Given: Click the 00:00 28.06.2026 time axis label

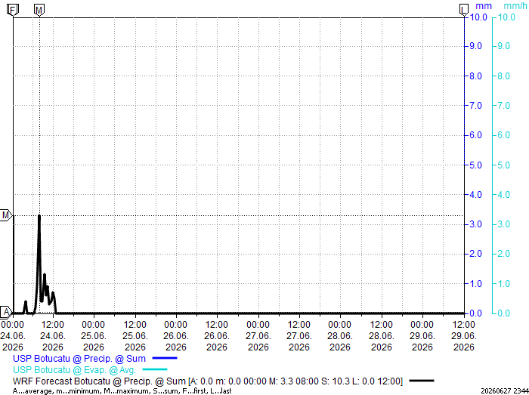Looking at the screenshot, I should click(340, 335).
